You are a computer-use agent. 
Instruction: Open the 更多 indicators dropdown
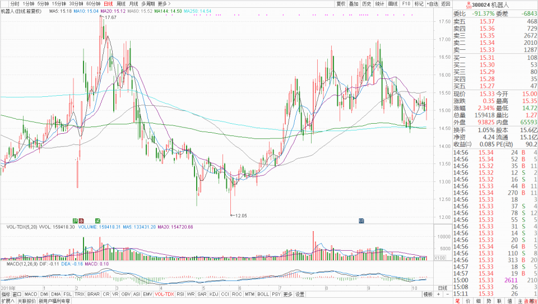[288, 294]
